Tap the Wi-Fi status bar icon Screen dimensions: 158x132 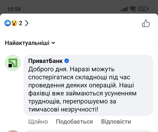tap(133, 9)
